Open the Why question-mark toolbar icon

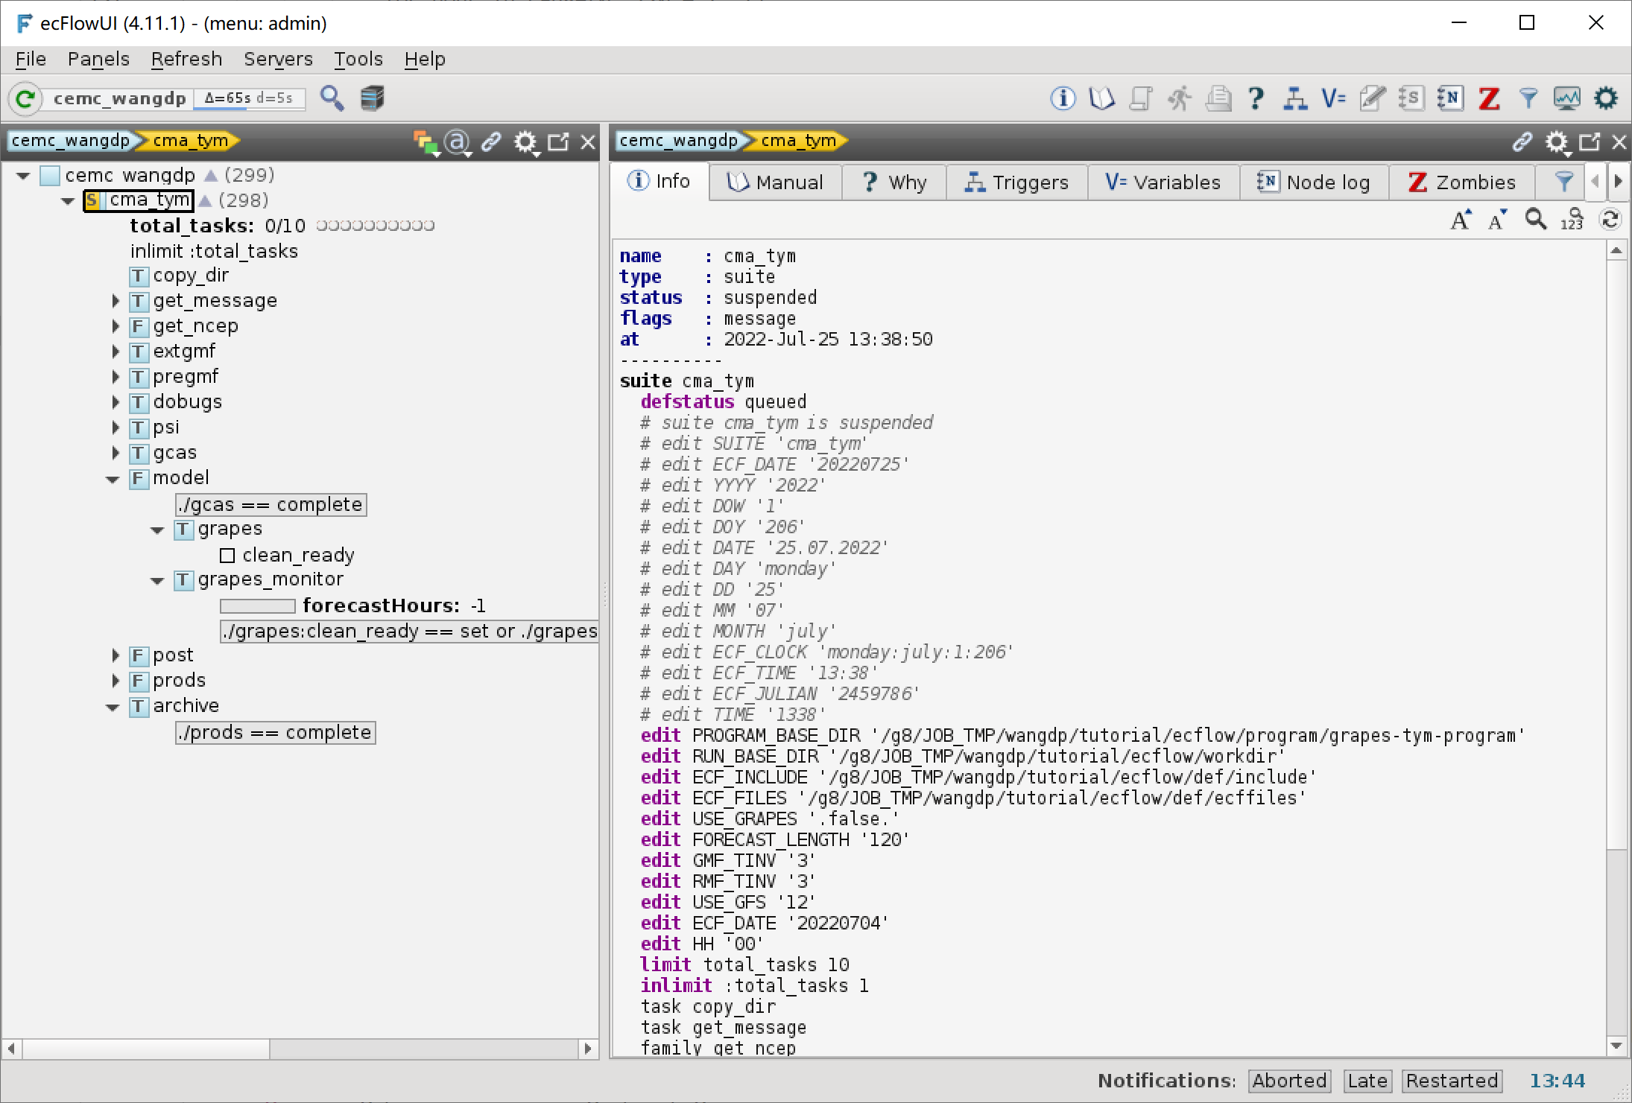pos(1256,98)
